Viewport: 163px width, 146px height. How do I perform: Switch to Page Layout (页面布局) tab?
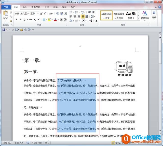pyautogui.click(x=36, y=7)
